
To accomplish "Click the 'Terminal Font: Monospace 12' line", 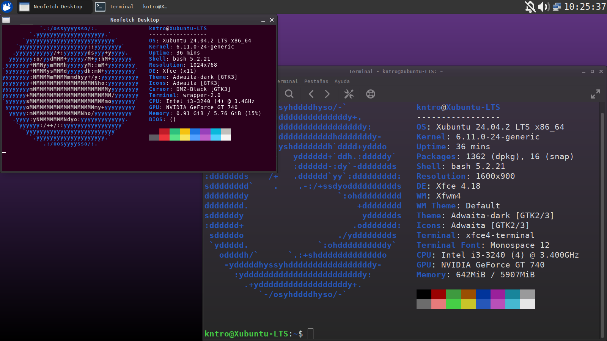I will [x=483, y=245].
